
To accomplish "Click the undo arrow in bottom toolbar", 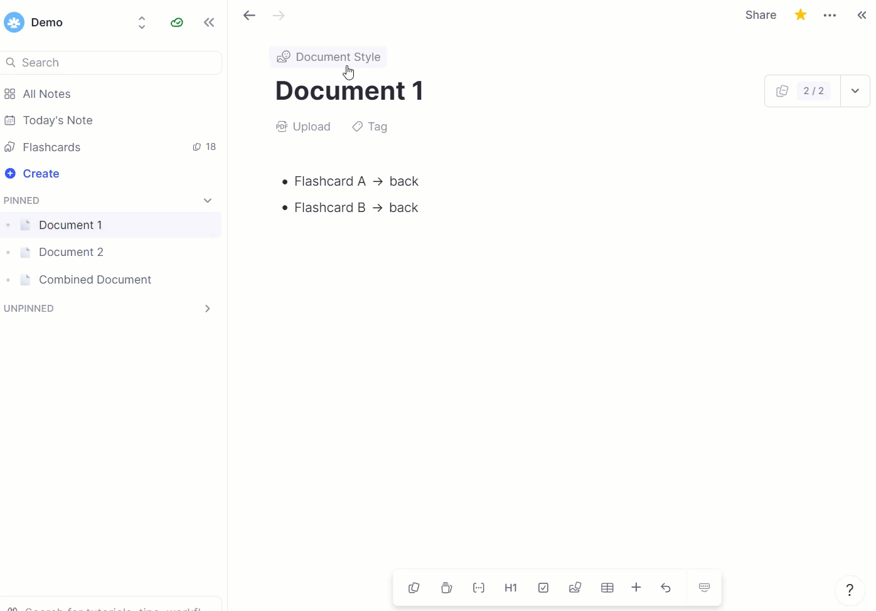I will tap(666, 588).
